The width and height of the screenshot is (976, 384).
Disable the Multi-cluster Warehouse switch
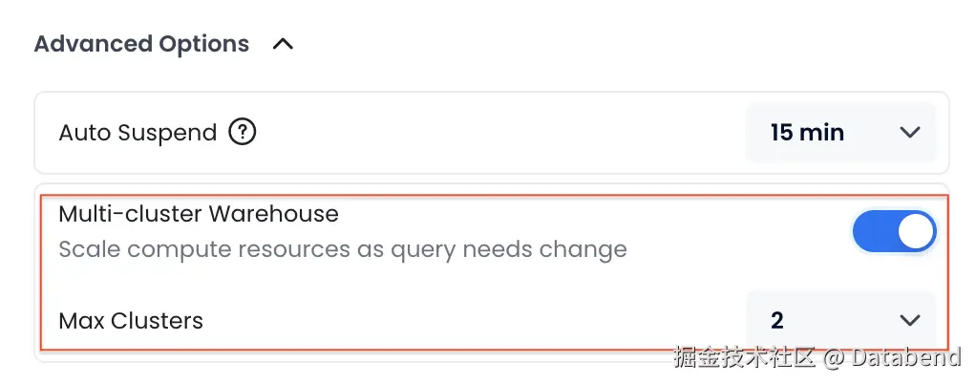click(x=894, y=232)
